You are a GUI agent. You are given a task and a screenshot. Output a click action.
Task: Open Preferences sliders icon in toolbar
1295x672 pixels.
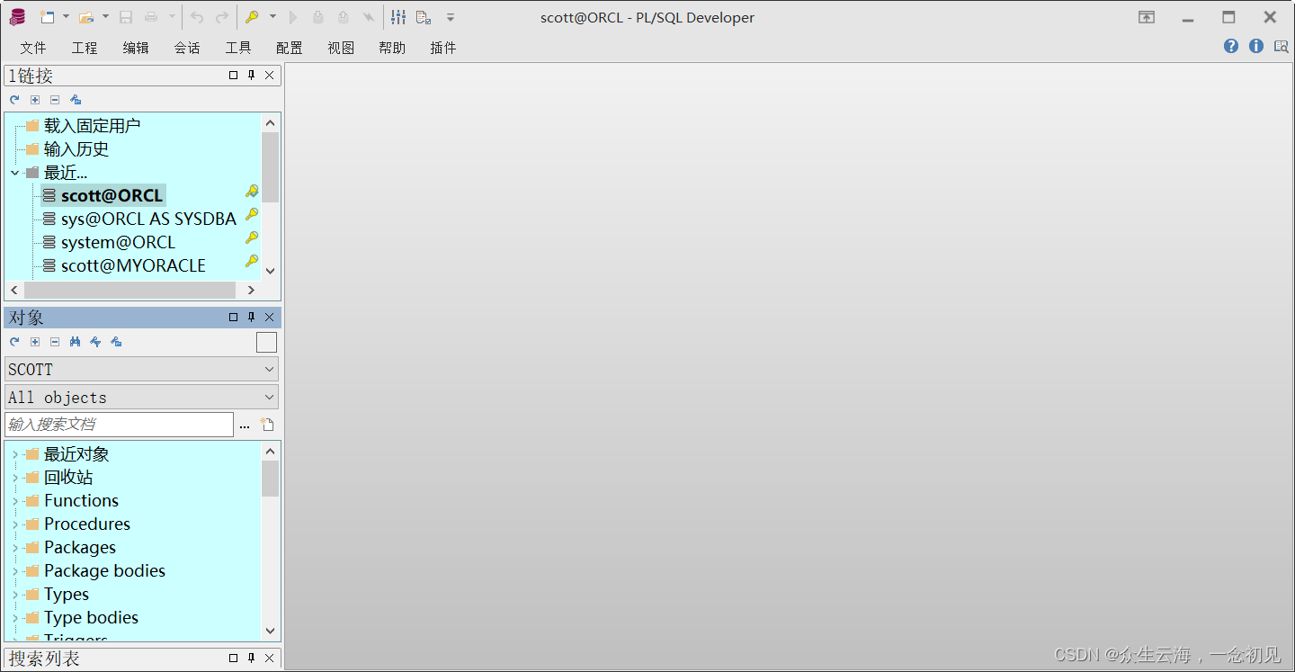pos(398,17)
